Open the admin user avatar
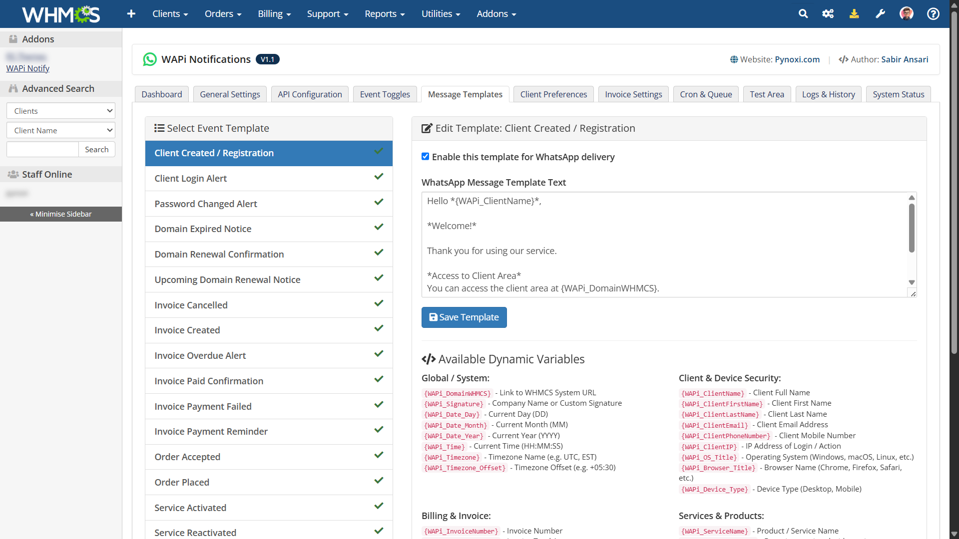 [x=907, y=14]
